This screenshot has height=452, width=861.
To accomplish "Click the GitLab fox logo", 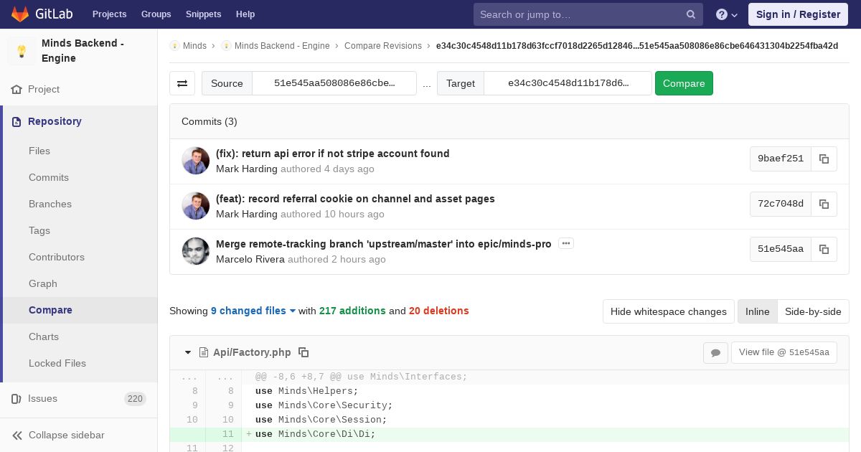I will tap(20, 14).
